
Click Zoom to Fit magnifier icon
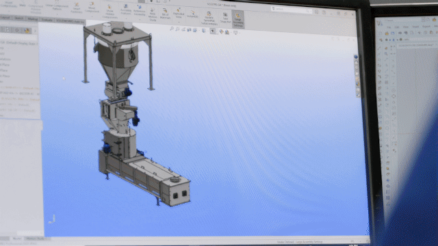point(172,29)
